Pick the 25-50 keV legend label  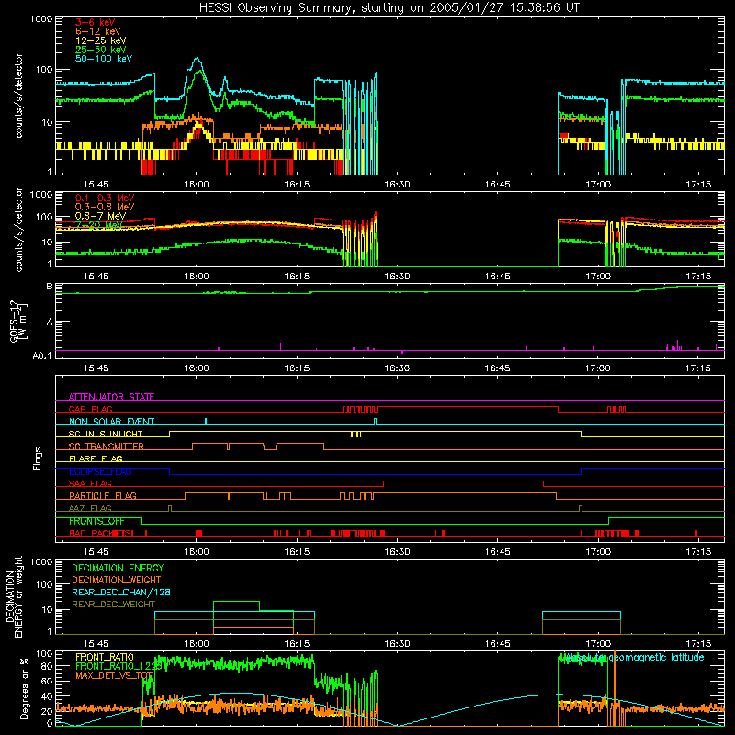101,50
